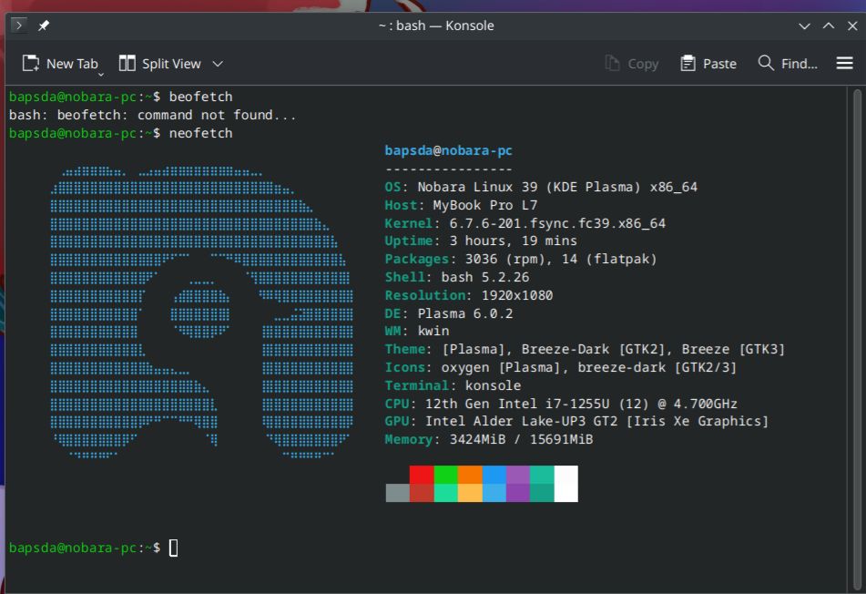Click the 'bash: beofetch: command not found' line
Screen dimensions: 866x594
pos(152,115)
